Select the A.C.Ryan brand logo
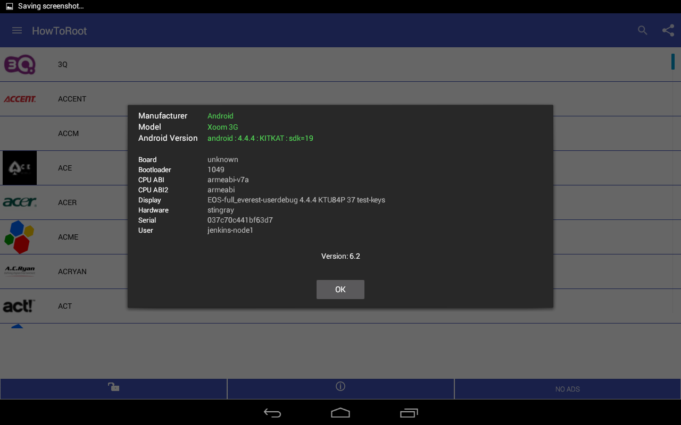 (x=20, y=271)
